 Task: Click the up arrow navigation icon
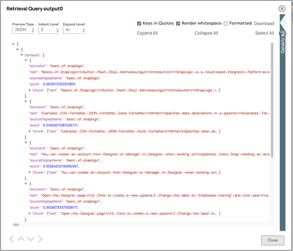pos(21,239)
